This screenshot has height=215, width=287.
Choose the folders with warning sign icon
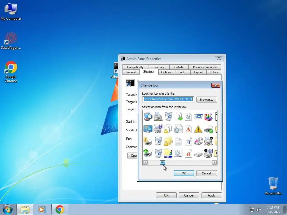tap(168, 141)
